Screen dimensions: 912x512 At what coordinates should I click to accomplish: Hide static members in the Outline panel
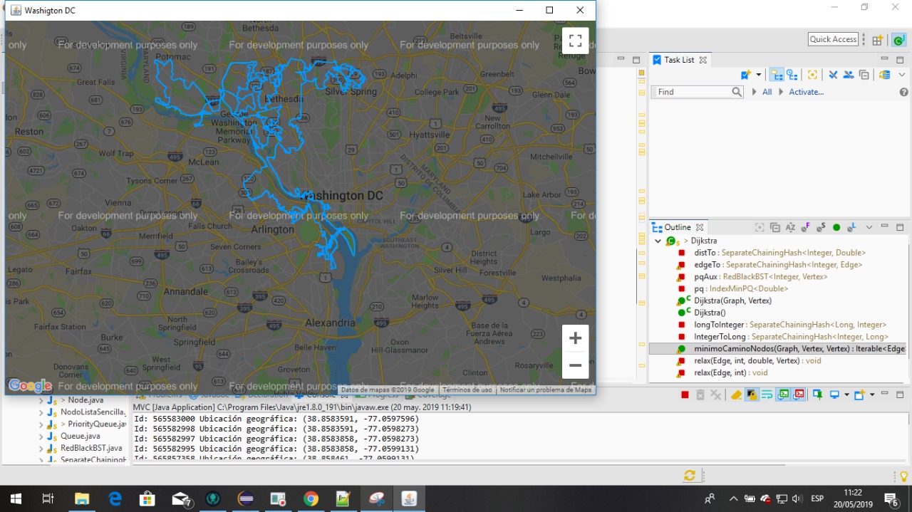coord(821,227)
